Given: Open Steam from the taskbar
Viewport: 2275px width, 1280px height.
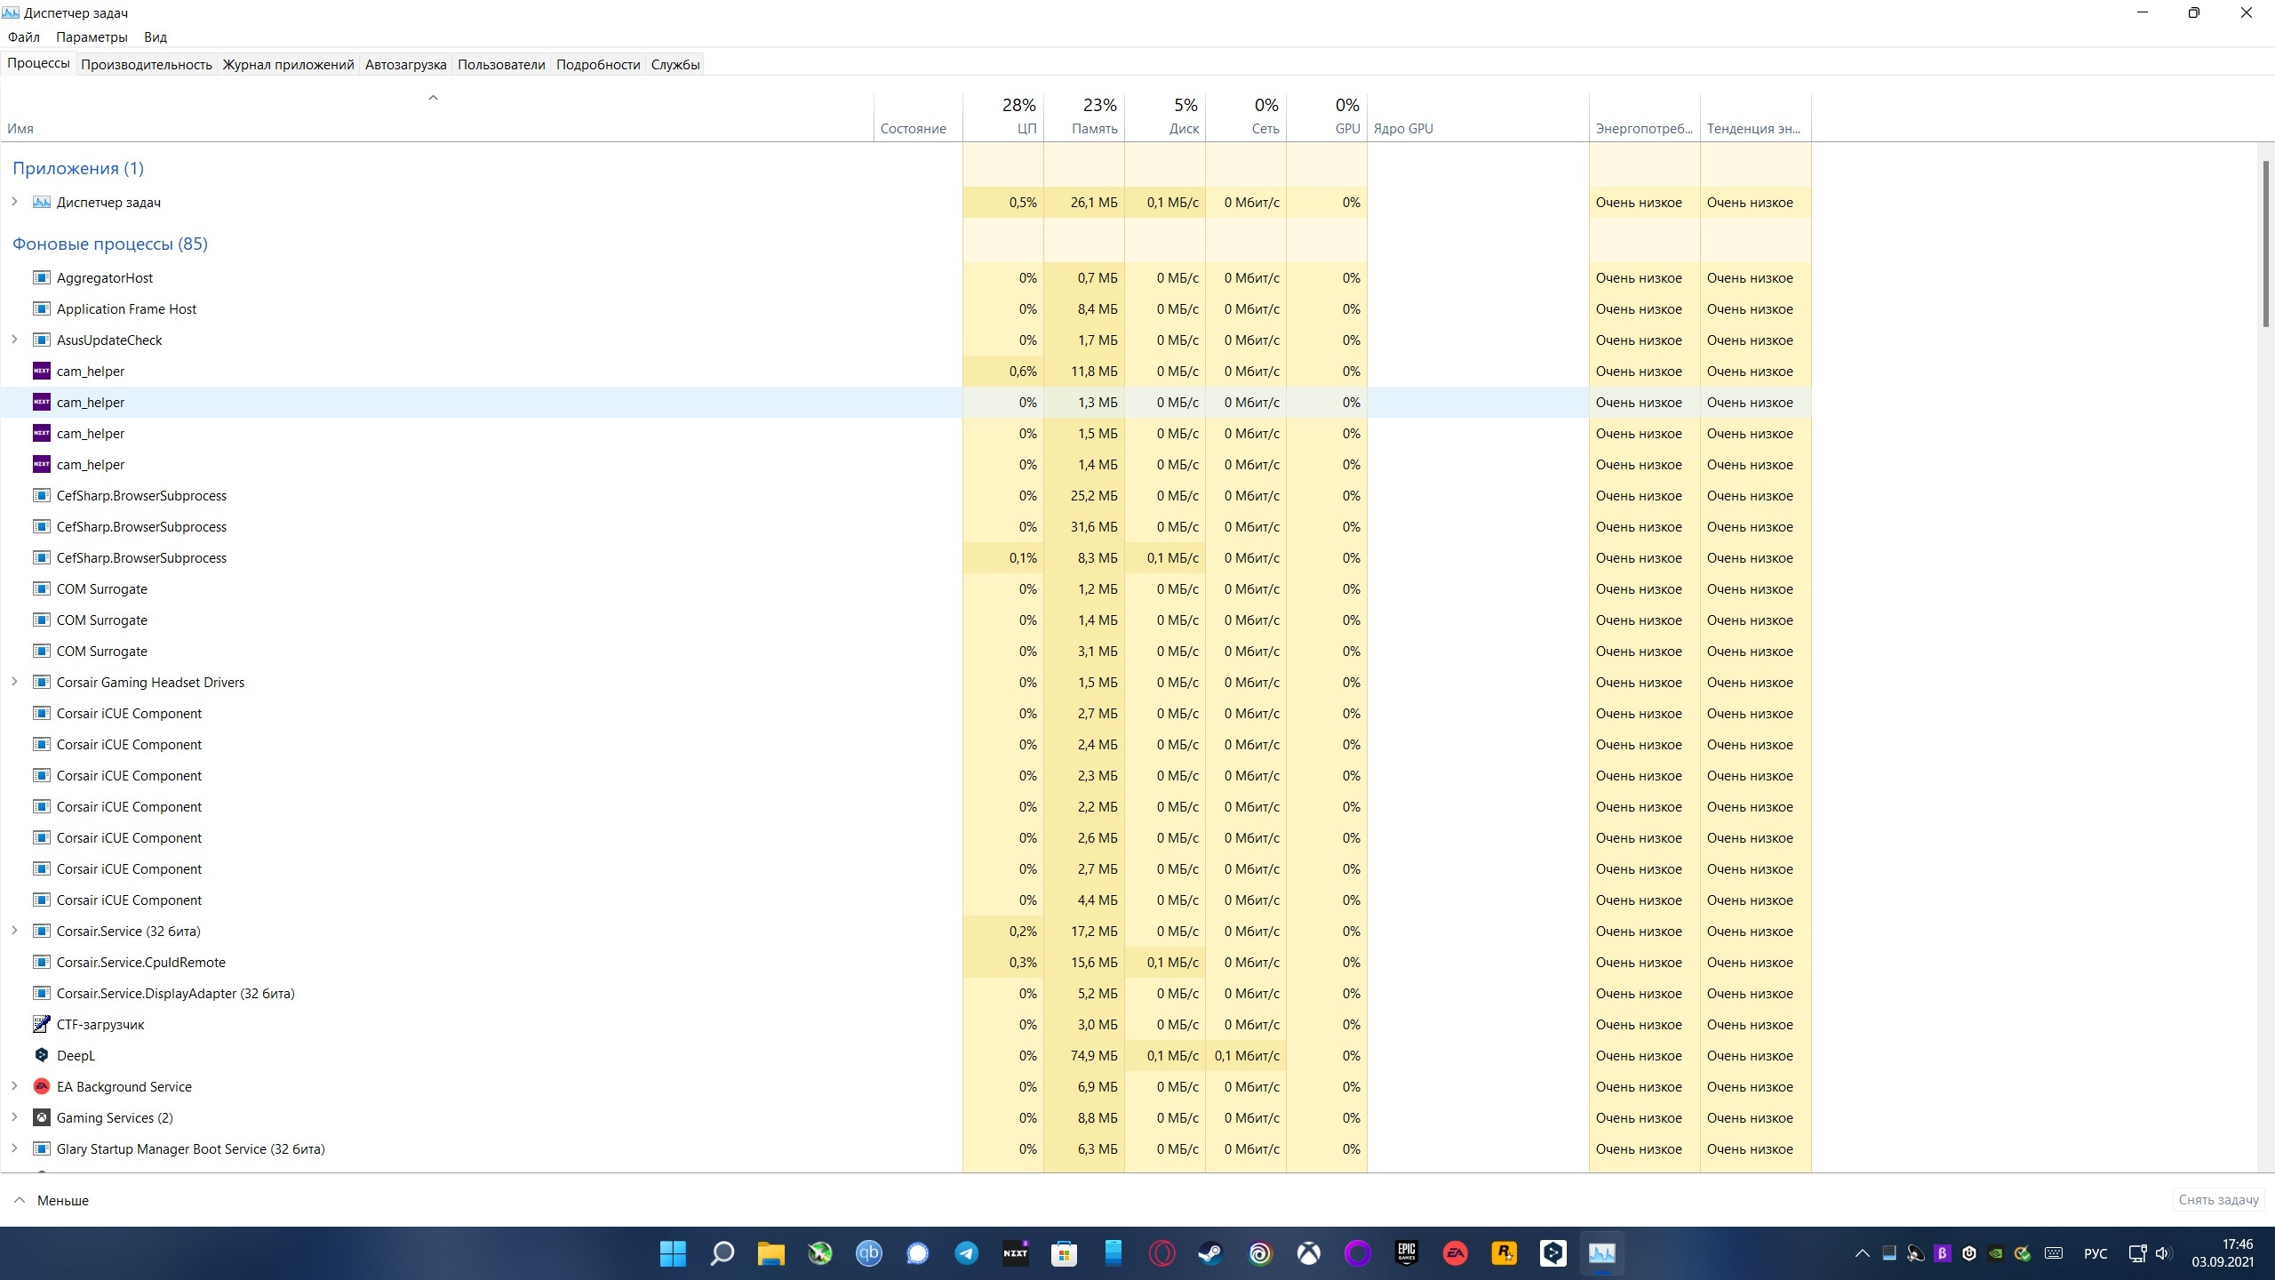Looking at the screenshot, I should pyautogui.click(x=1210, y=1253).
